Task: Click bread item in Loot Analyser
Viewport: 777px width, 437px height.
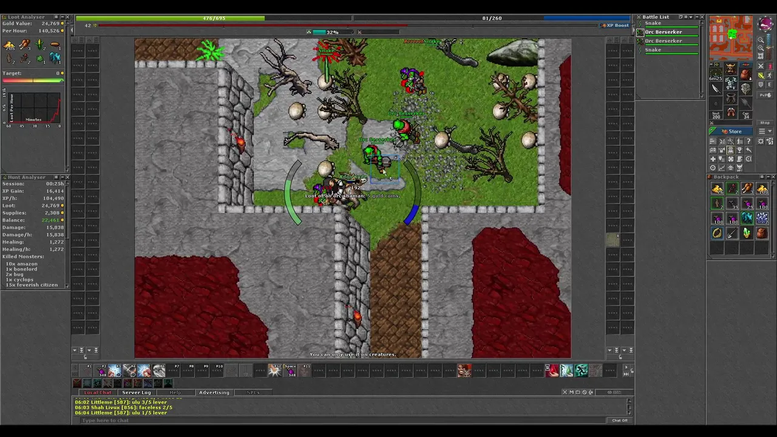Action: [55, 44]
